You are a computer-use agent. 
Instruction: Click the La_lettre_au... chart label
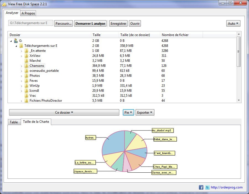point(85,162)
